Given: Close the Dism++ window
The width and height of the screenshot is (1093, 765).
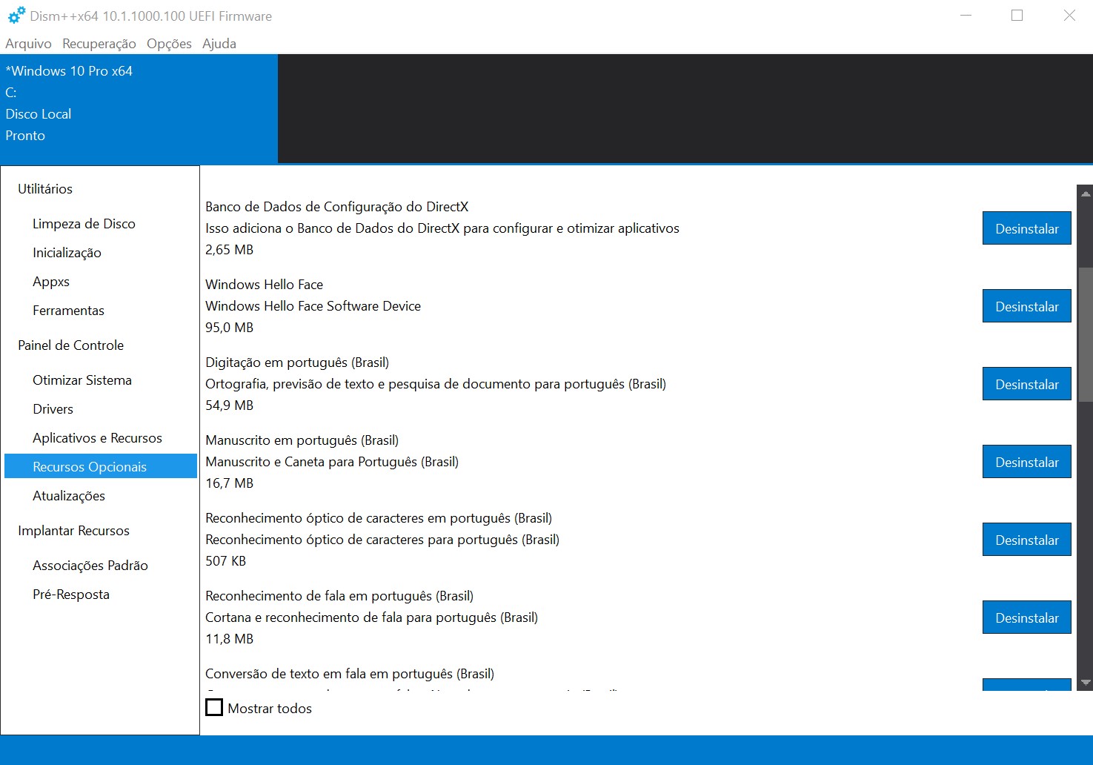Looking at the screenshot, I should point(1069,16).
